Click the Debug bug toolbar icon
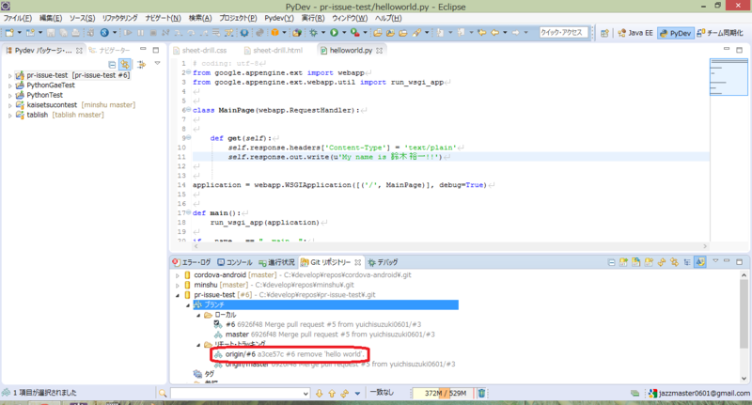 coord(313,33)
